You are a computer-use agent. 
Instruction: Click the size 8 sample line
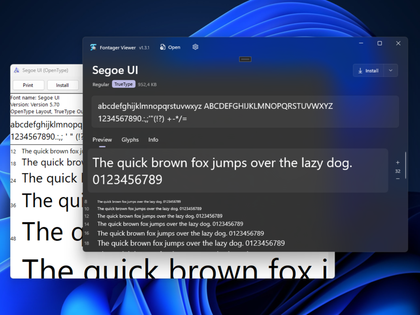click(139, 201)
